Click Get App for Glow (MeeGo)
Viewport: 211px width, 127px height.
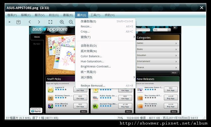coord(80,106)
